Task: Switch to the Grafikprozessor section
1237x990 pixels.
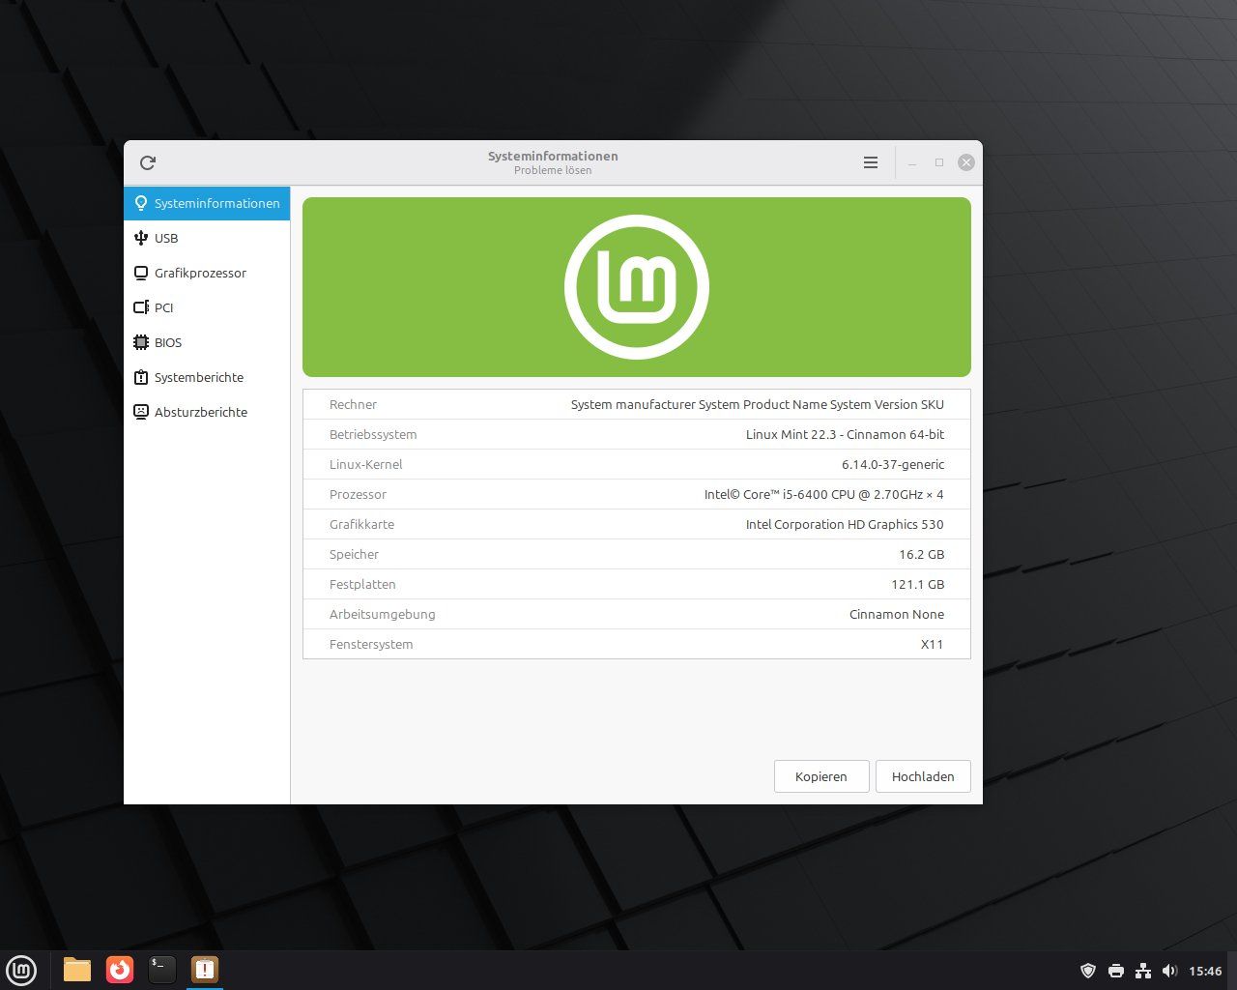Action: [x=207, y=273]
